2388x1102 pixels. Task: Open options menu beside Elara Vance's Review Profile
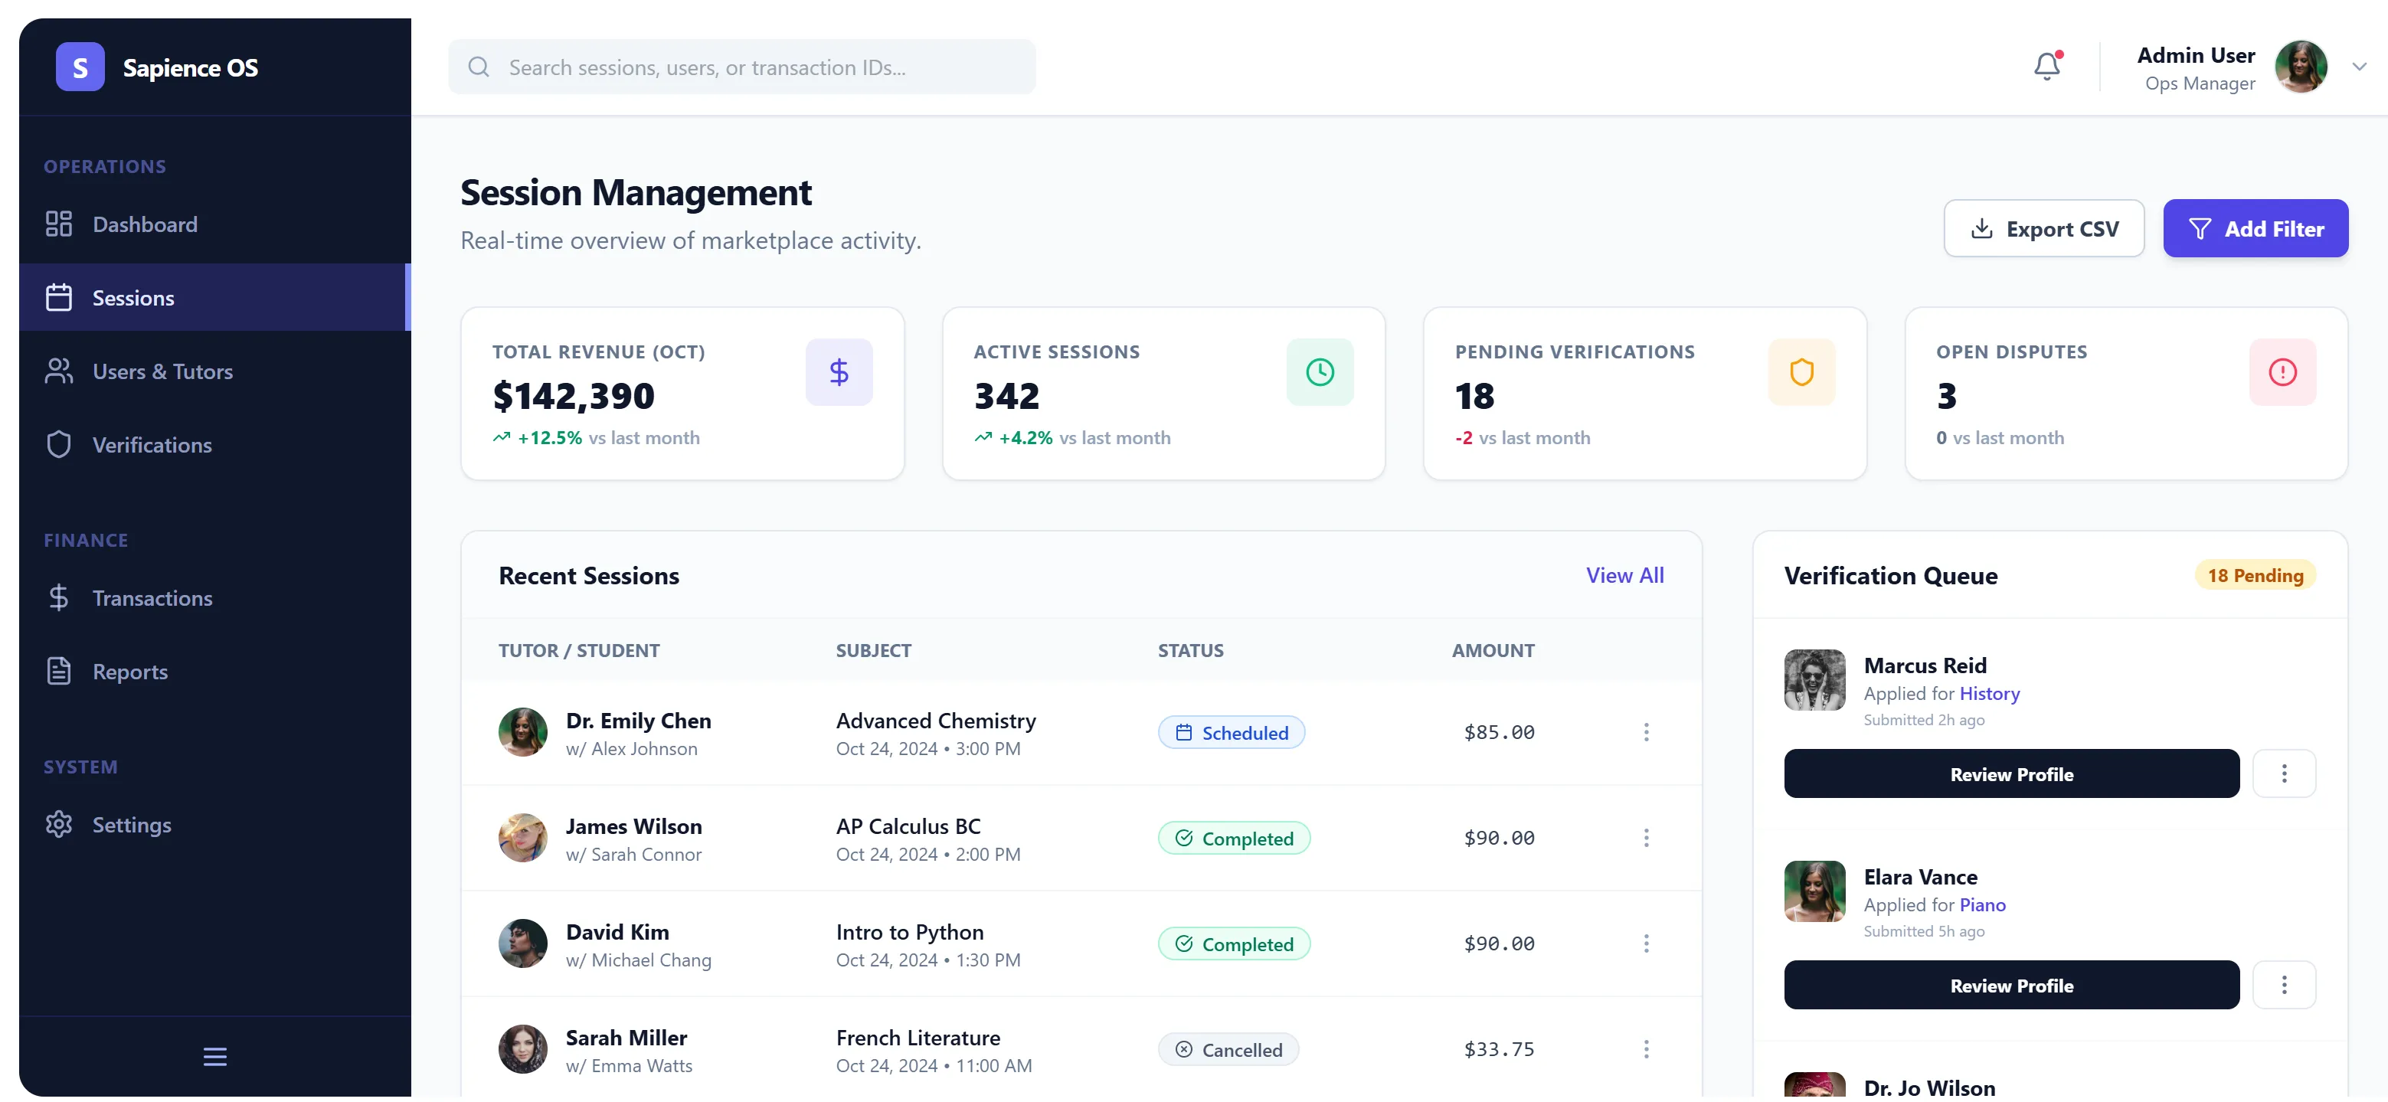2284,984
